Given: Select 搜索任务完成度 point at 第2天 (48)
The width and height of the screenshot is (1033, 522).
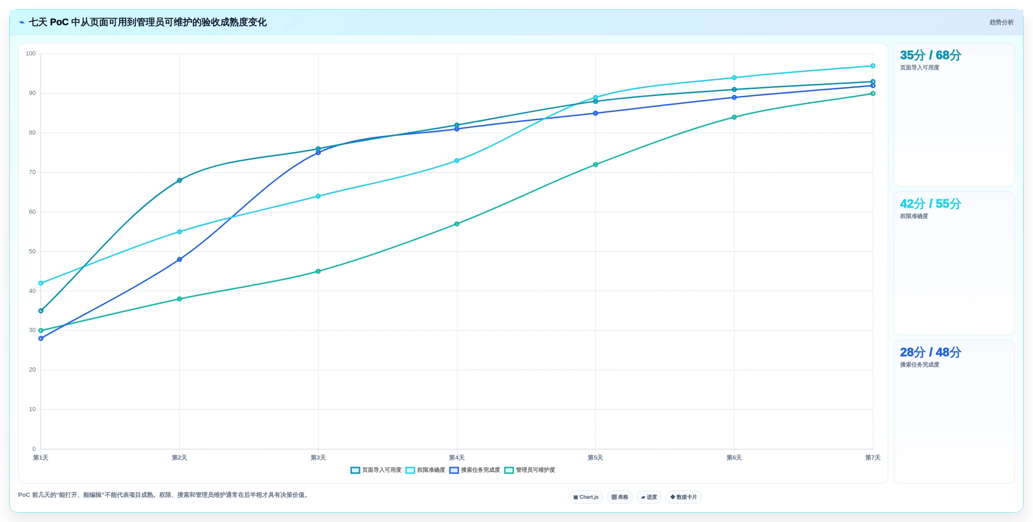Looking at the screenshot, I should coord(179,259).
